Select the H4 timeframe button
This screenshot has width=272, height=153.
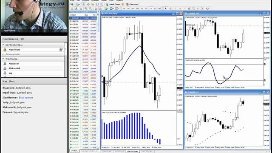click(x=146, y=8)
